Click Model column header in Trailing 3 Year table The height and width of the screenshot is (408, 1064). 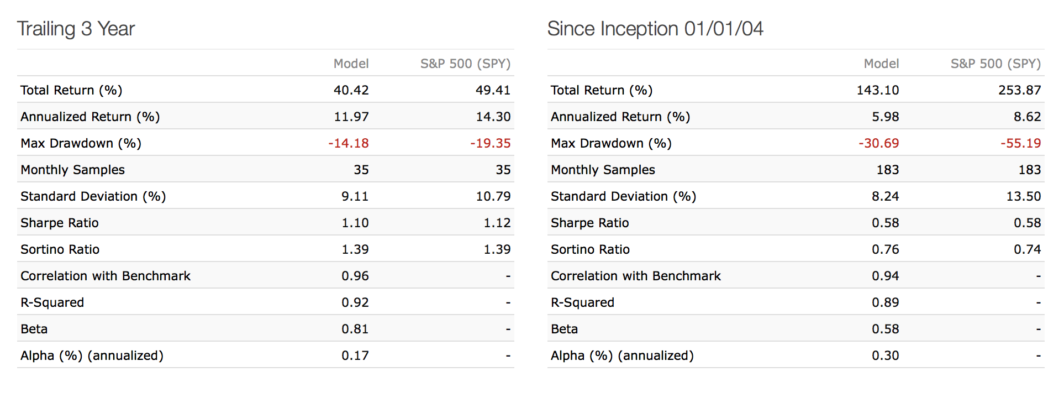pos(351,64)
